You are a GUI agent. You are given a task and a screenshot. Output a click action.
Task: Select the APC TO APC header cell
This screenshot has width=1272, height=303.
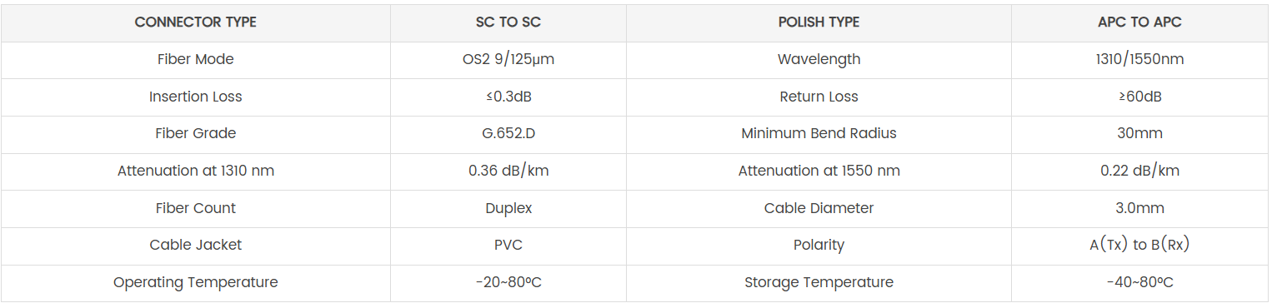1140,22
